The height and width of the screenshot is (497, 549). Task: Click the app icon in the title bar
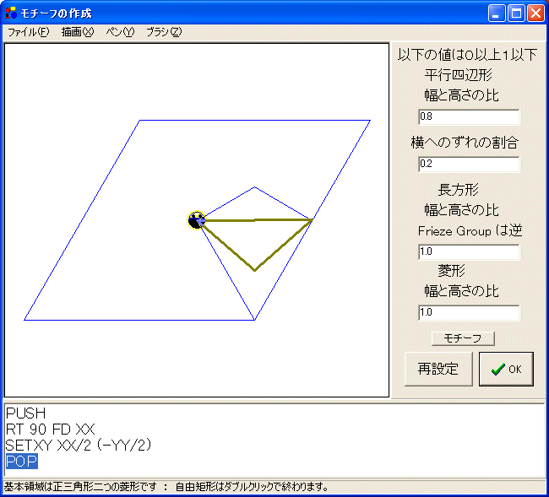(11, 13)
